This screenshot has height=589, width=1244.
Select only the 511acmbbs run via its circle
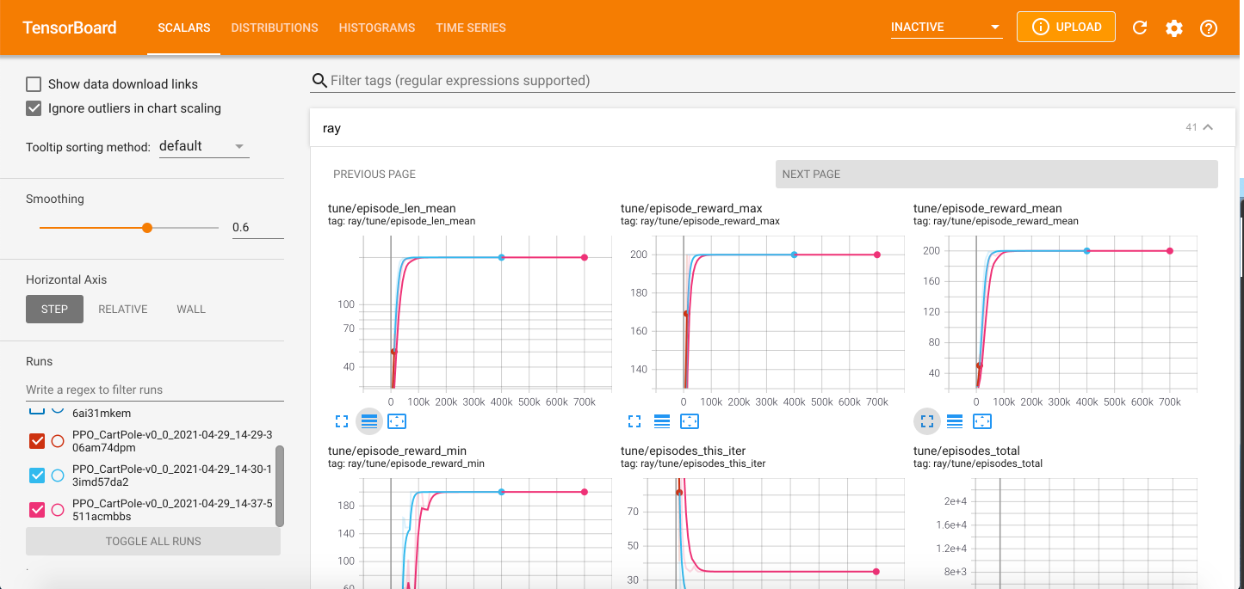[58, 510]
